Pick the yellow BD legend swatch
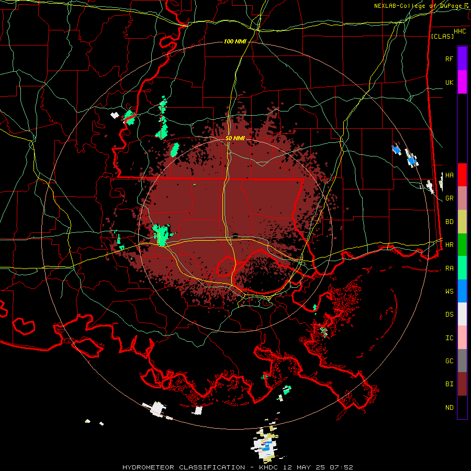 pyautogui.click(x=462, y=222)
